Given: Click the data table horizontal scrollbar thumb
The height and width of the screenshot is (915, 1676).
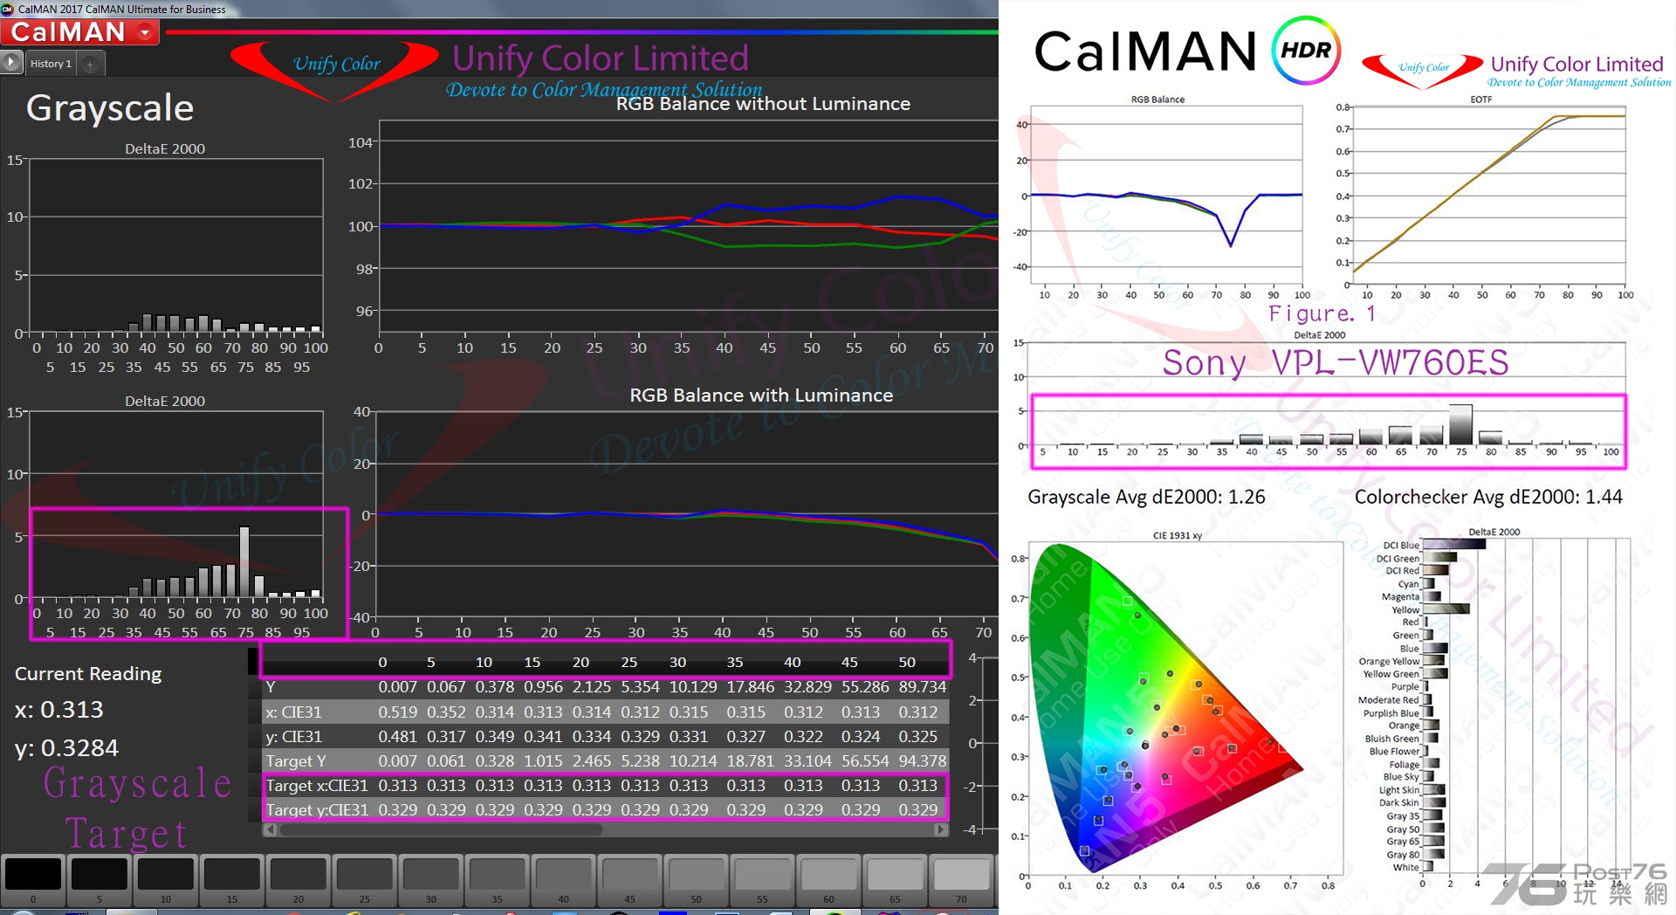Looking at the screenshot, I should 441,829.
